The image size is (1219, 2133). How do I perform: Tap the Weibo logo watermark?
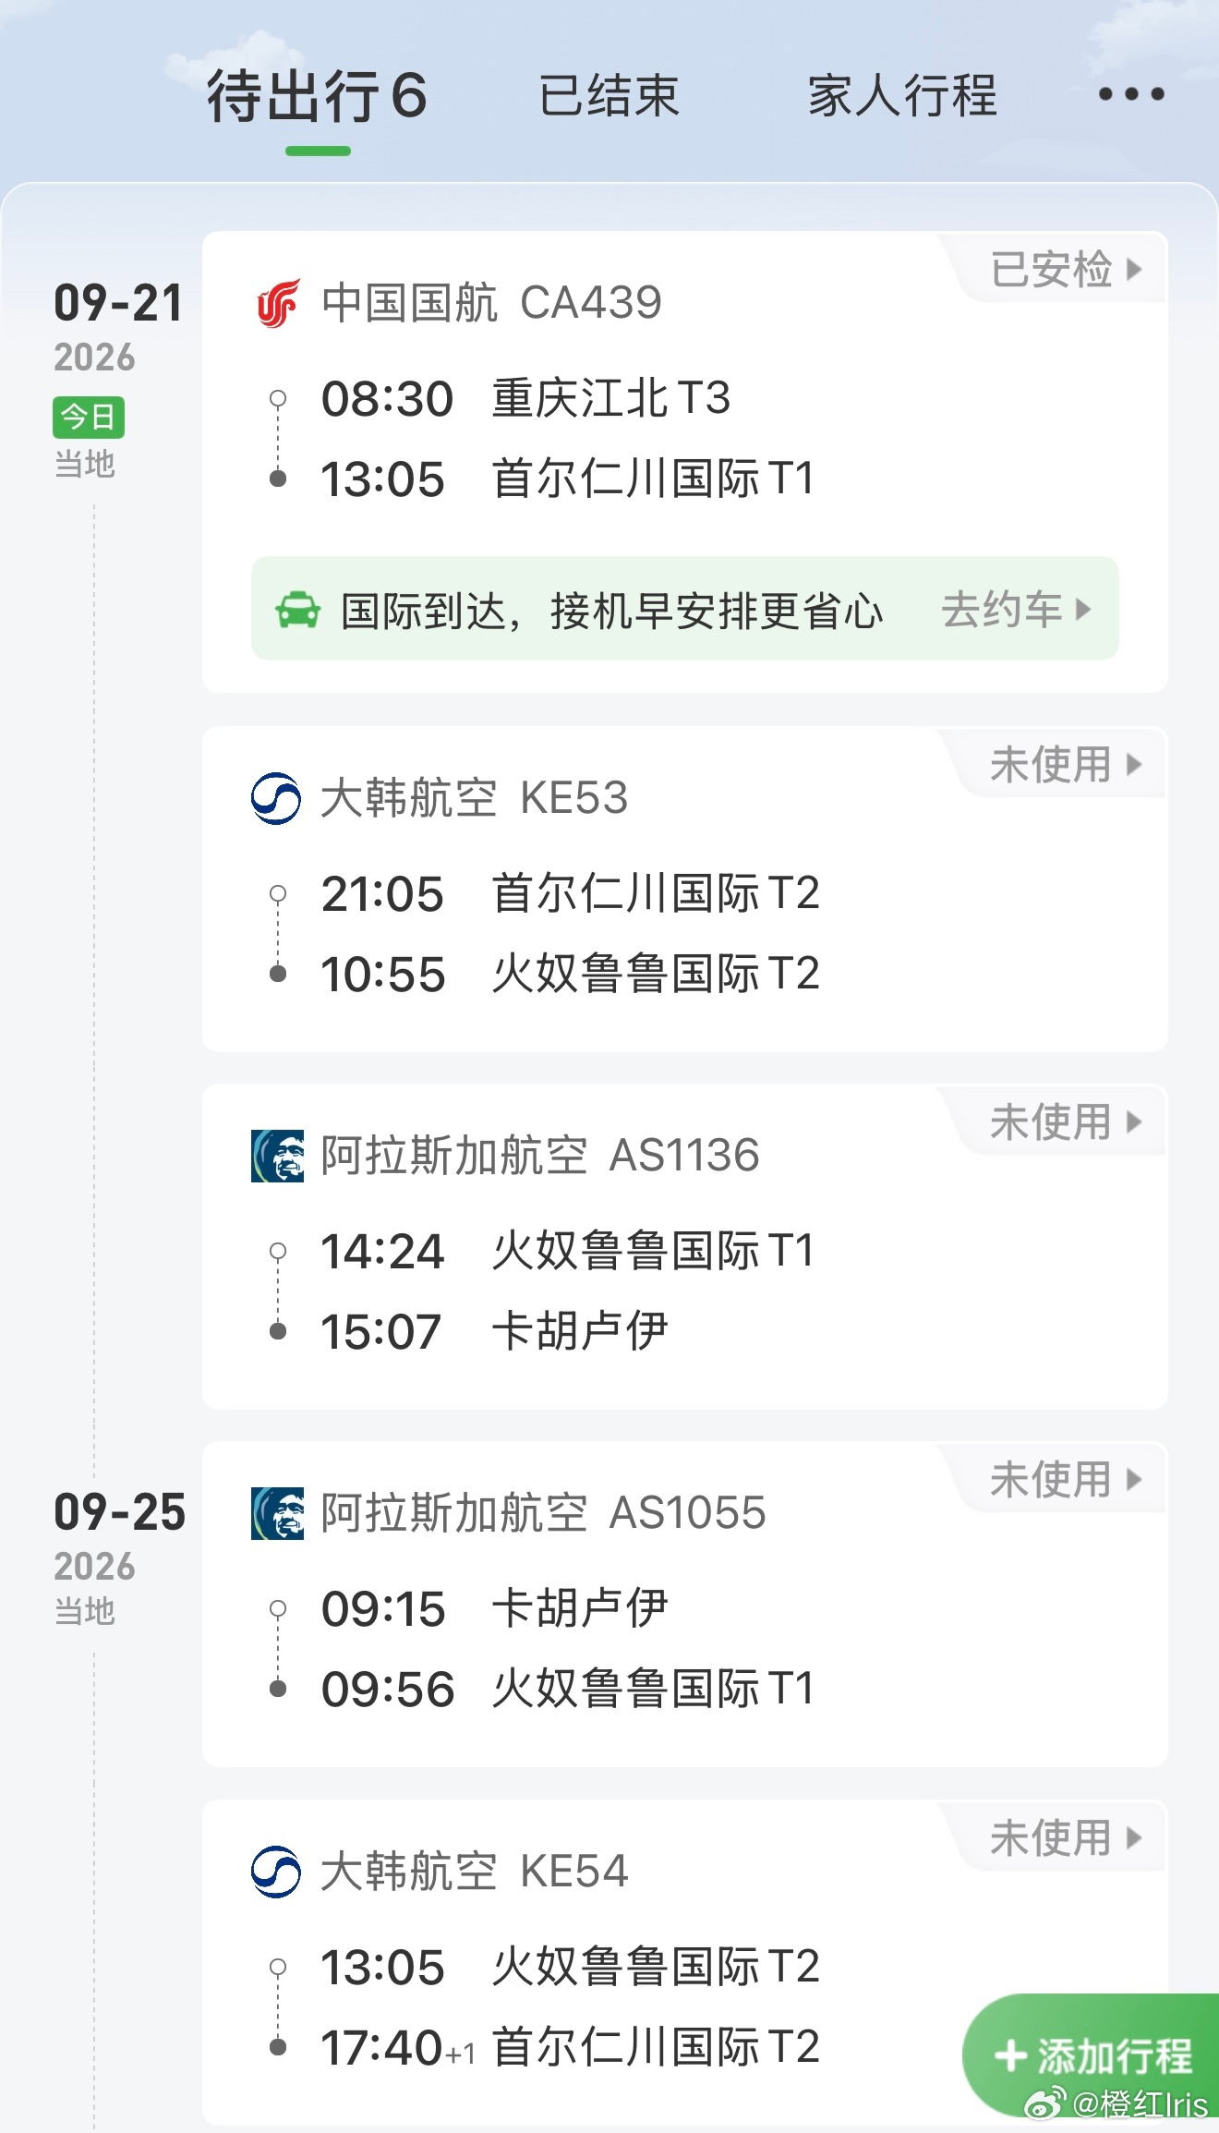point(1044,2103)
